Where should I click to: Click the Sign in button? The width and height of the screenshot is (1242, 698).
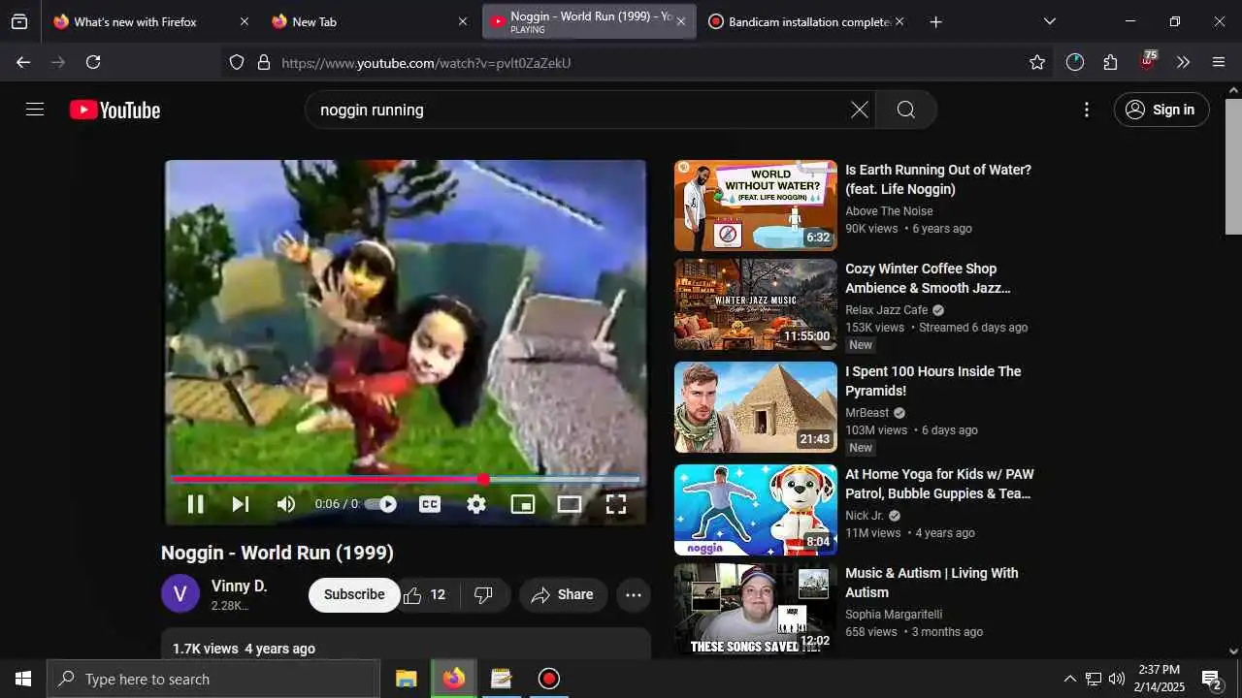point(1161,110)
